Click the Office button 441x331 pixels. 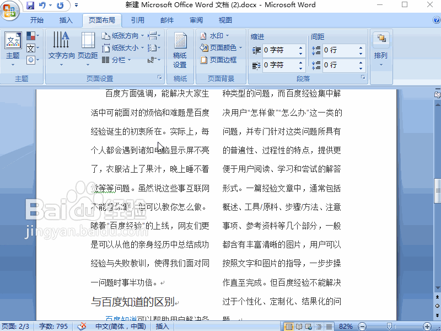pos(10,10)
